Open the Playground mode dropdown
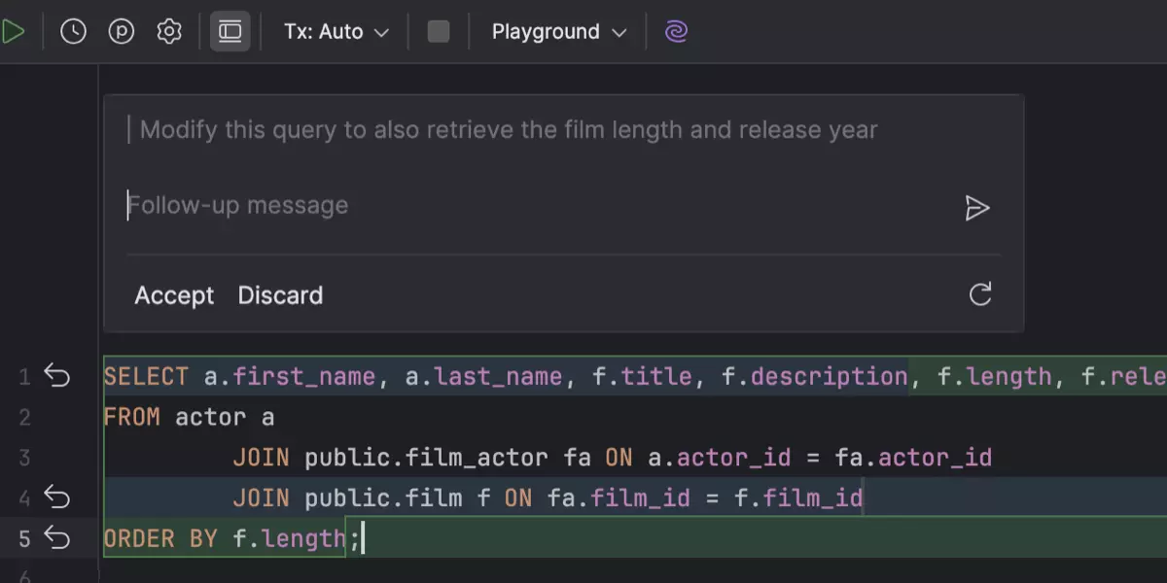Image resolution: width=1167 pixels, height=583 pixels. click(x=558, y=32)
